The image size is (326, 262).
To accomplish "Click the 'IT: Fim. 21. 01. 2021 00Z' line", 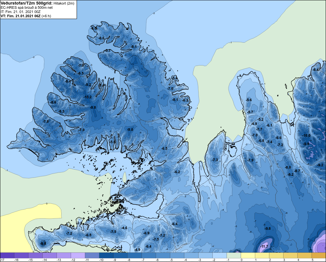I will pyautogui.click(x=21, y=12).
